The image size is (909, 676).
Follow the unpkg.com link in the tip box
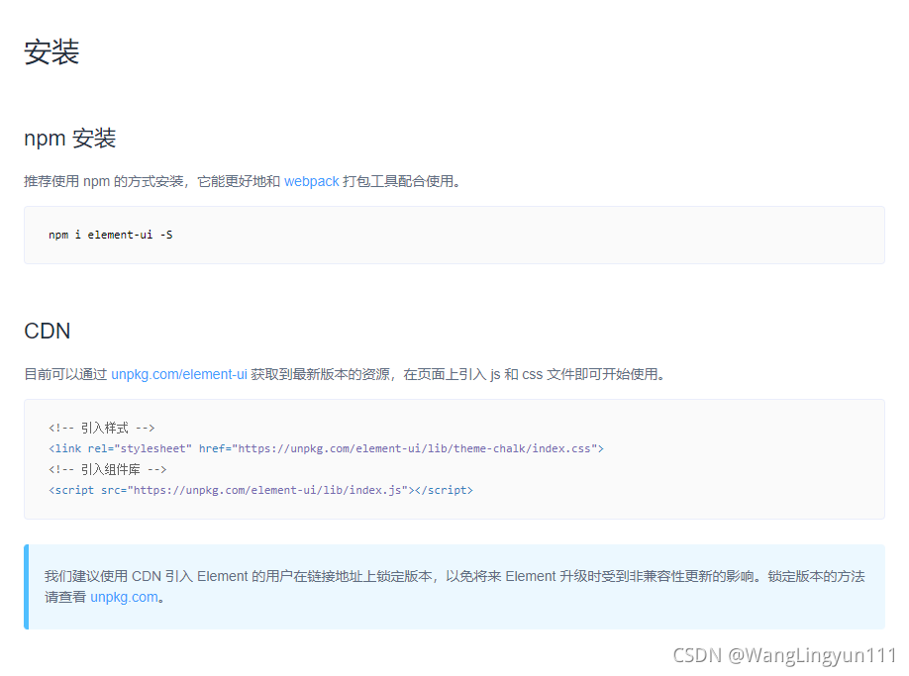coord(124,597)
